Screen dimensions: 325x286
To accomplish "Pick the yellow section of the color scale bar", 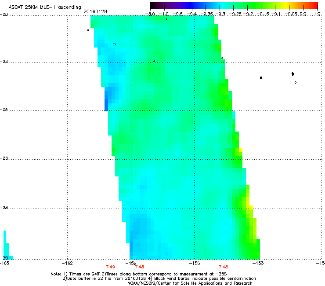I will (287, 5).
